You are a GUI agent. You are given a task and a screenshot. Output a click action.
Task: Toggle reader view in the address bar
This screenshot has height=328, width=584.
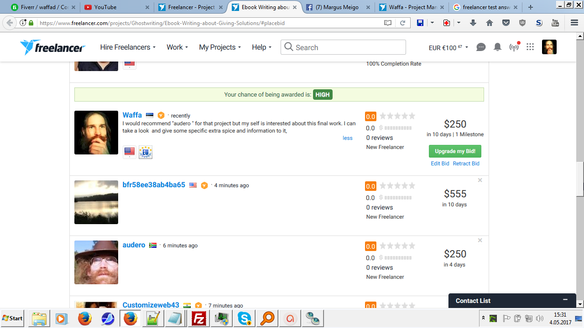388,23
